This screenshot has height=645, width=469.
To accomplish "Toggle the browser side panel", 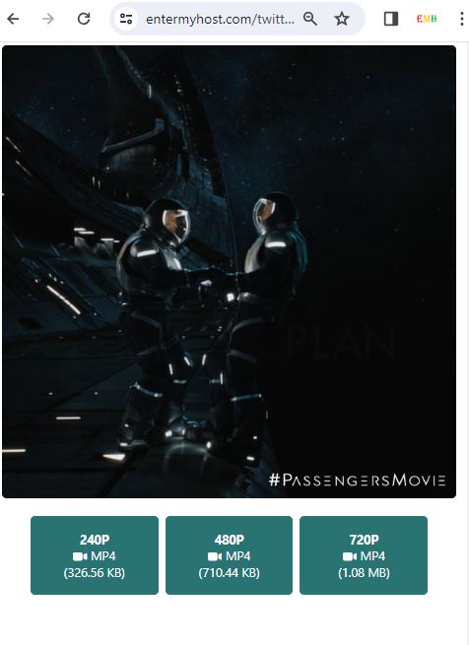I will (x=391, y=19).
